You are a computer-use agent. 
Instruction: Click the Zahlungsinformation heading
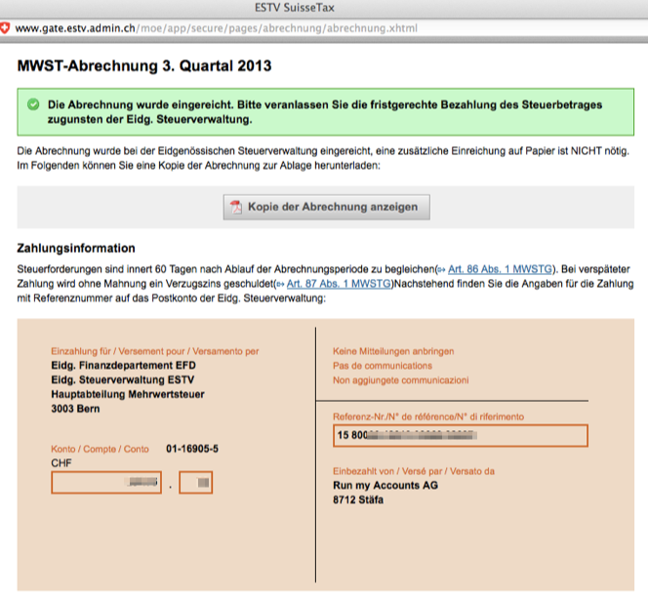76,249
